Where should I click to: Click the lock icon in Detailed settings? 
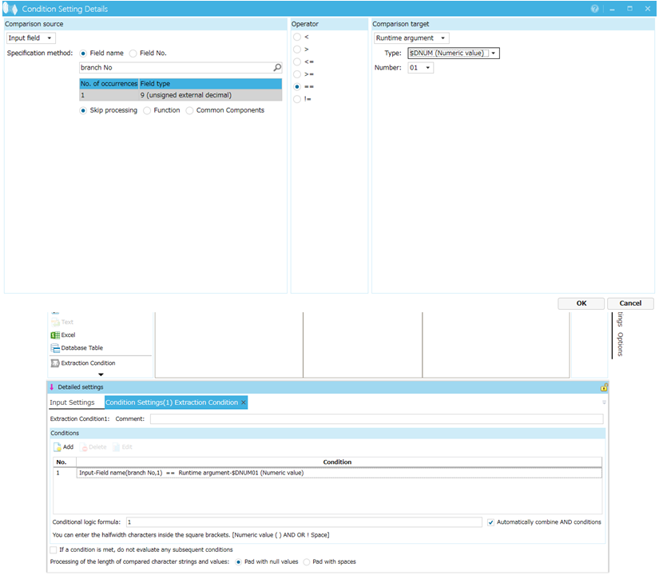coord(604,387)
